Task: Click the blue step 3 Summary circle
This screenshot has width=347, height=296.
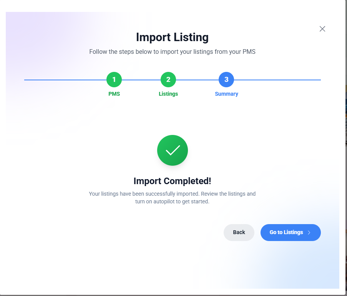Action: pyautogui.click(x=226, y=80)
